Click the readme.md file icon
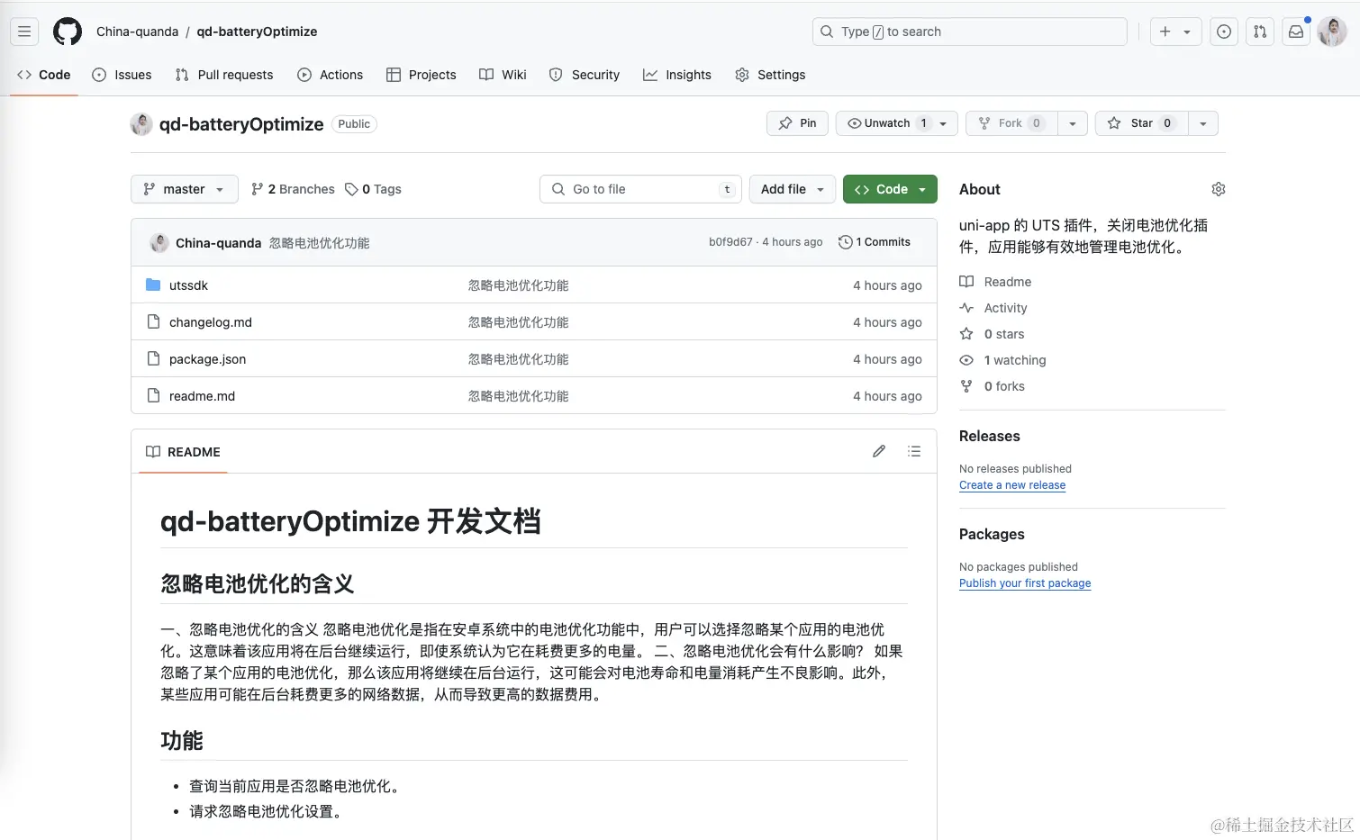 pos(153,395)
